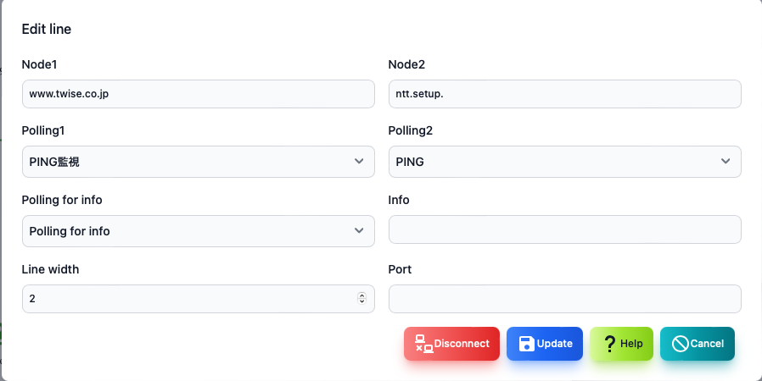Increase Line width with the up arrow

361,295
